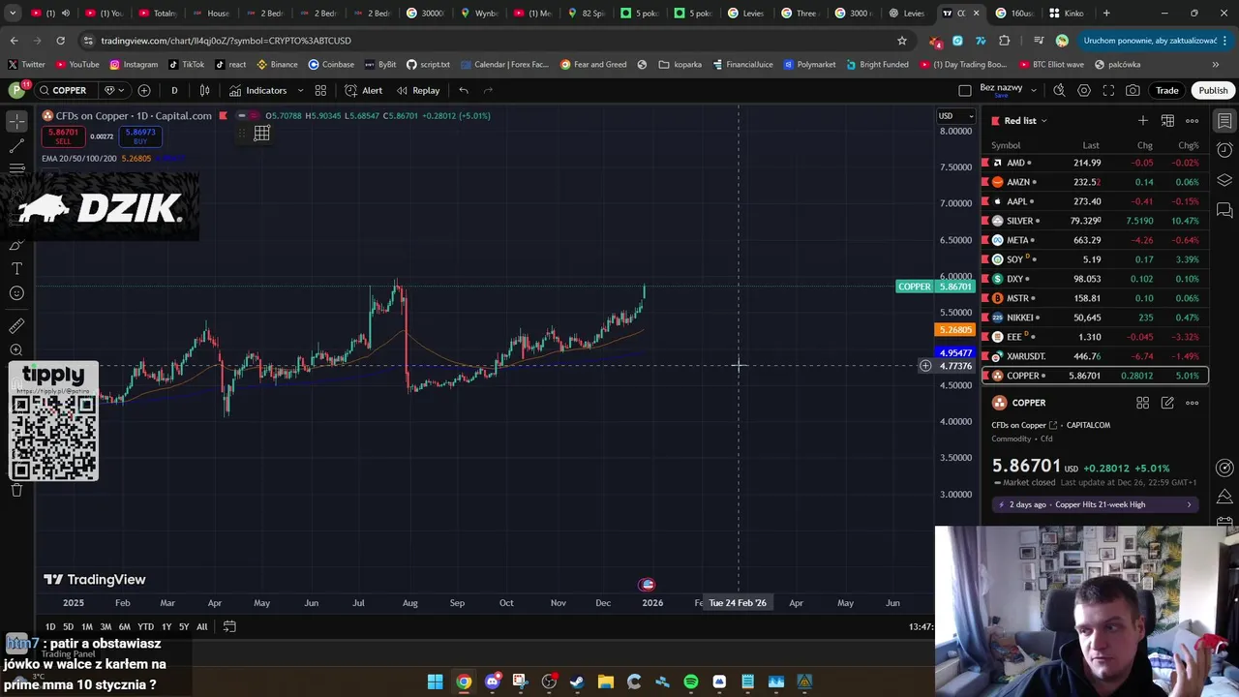Activate the zoom-in magnifier tool
This screenshot has height=697, width=1239.
click(16, 350)
